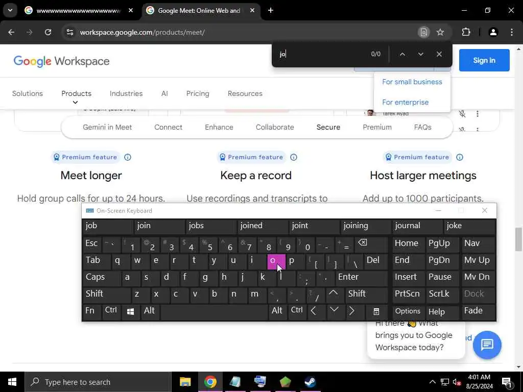Open the Industries menu
This screenshot has width=523, height=392.
pos(126,94)
